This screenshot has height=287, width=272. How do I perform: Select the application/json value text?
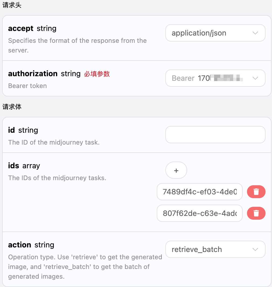tap(199, 33)
